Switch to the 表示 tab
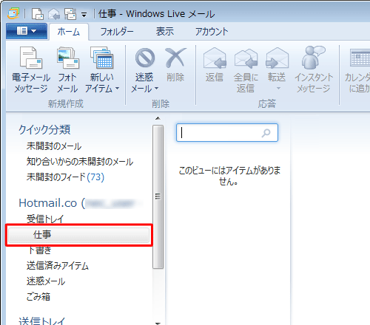370x325 pixels. [165, 32]
